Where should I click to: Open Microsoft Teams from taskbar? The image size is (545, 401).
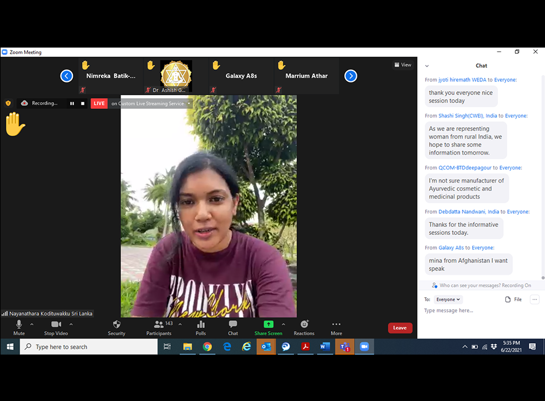344,347
